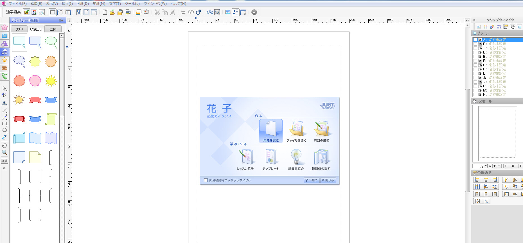Open the ファイル(F) menu
Image resolution: width=523 pixels, height=243 pixels.
[x=17, y=4]
